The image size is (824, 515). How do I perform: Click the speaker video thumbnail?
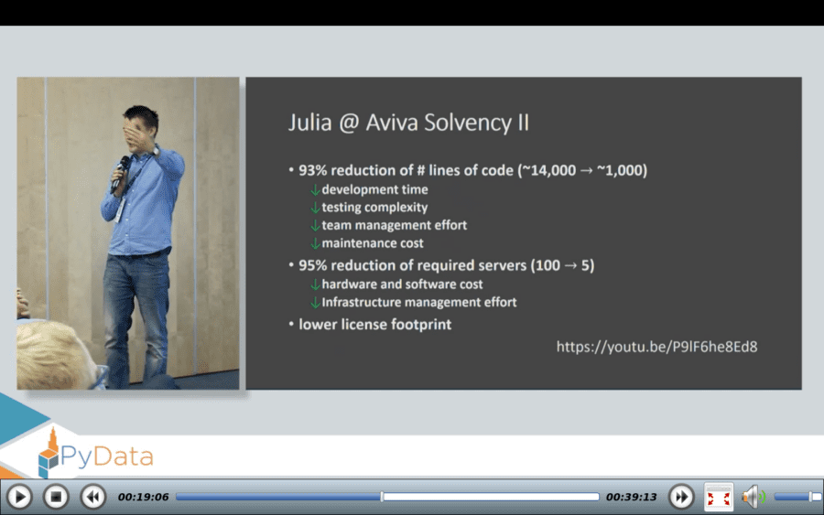[127, 233]
